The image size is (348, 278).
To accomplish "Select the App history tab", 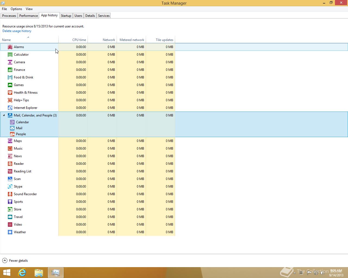I will [49, 15].
